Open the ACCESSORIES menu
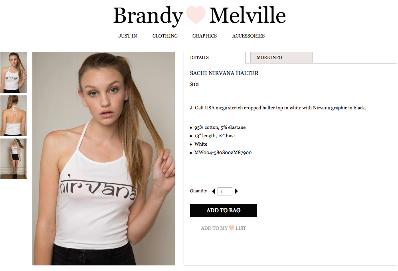The height and width of the screenshot is (271, 398). 248,36
